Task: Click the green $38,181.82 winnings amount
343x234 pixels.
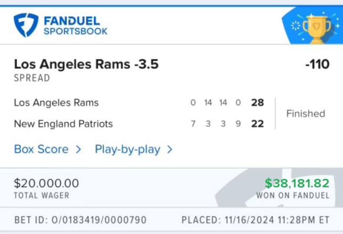Action: 297,183
